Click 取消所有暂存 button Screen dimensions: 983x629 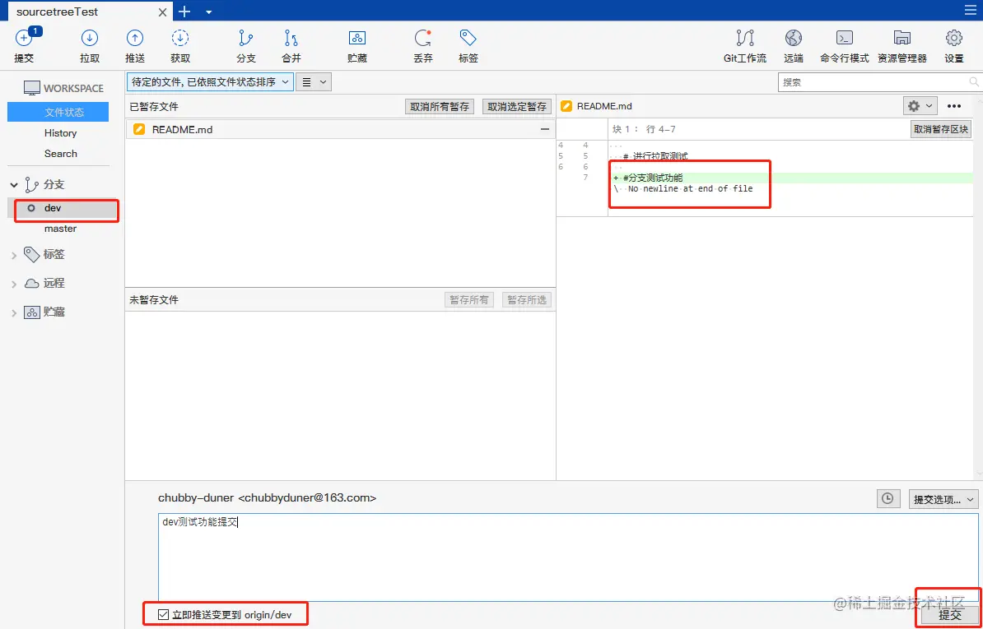pos(440,107)
